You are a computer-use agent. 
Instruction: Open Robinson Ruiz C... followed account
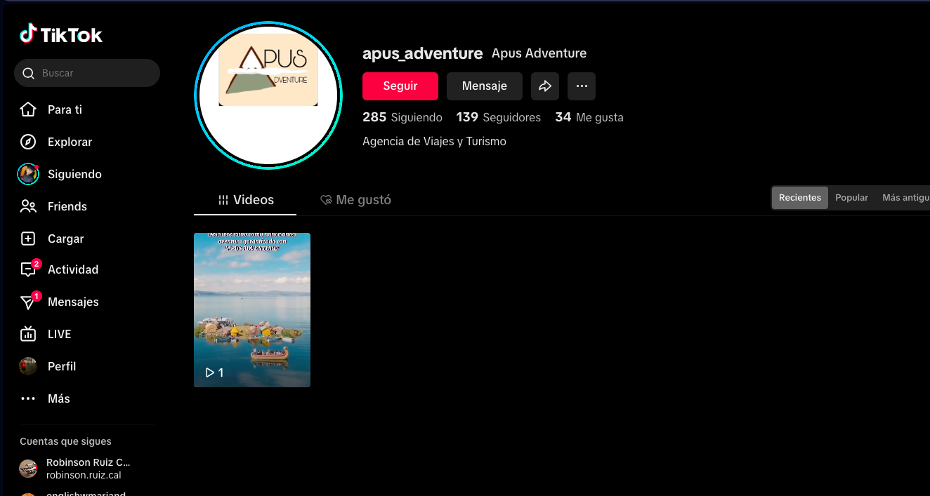(x=87, y=469)
